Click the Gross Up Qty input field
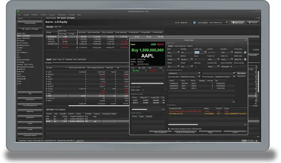 (240, 67)
